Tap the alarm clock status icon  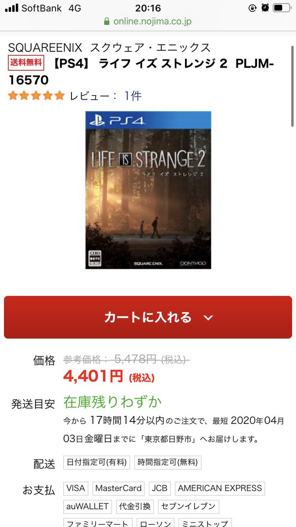265,8
